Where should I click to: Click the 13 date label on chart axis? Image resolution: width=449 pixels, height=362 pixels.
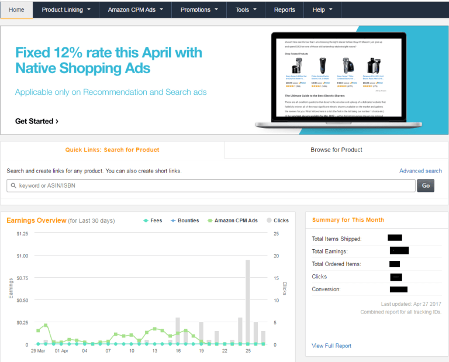tap(154, 351)
